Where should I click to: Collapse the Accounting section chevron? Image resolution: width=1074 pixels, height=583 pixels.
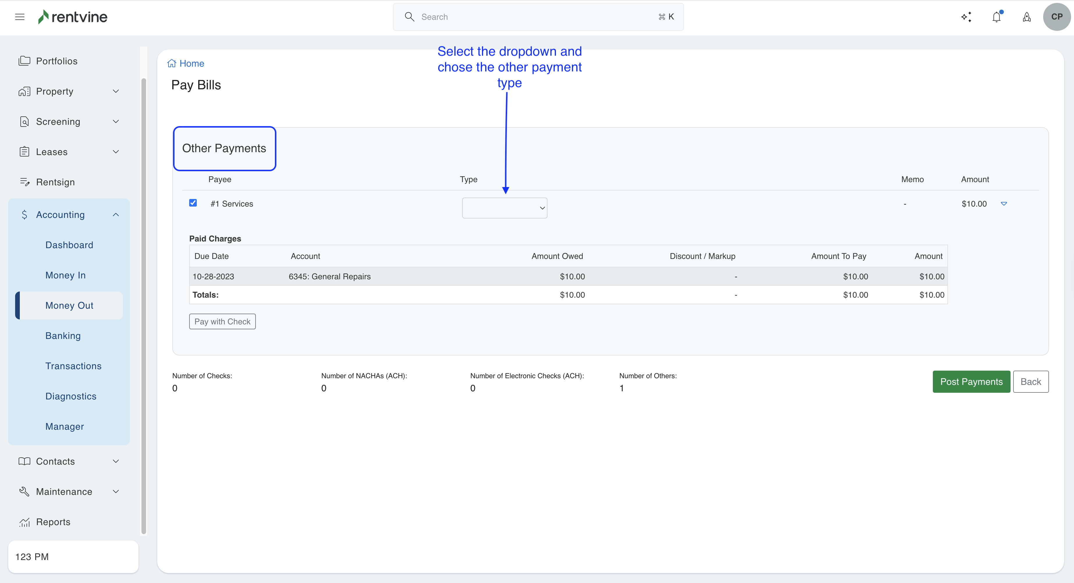coord(116,215)
